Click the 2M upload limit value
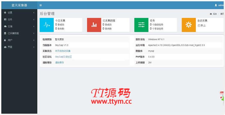 (x=150, y=62)
